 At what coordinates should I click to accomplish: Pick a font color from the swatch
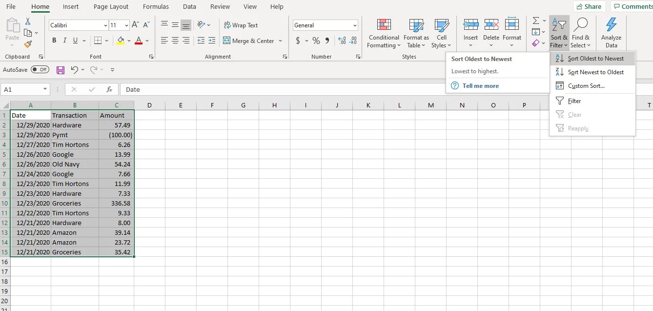point(140,41)
